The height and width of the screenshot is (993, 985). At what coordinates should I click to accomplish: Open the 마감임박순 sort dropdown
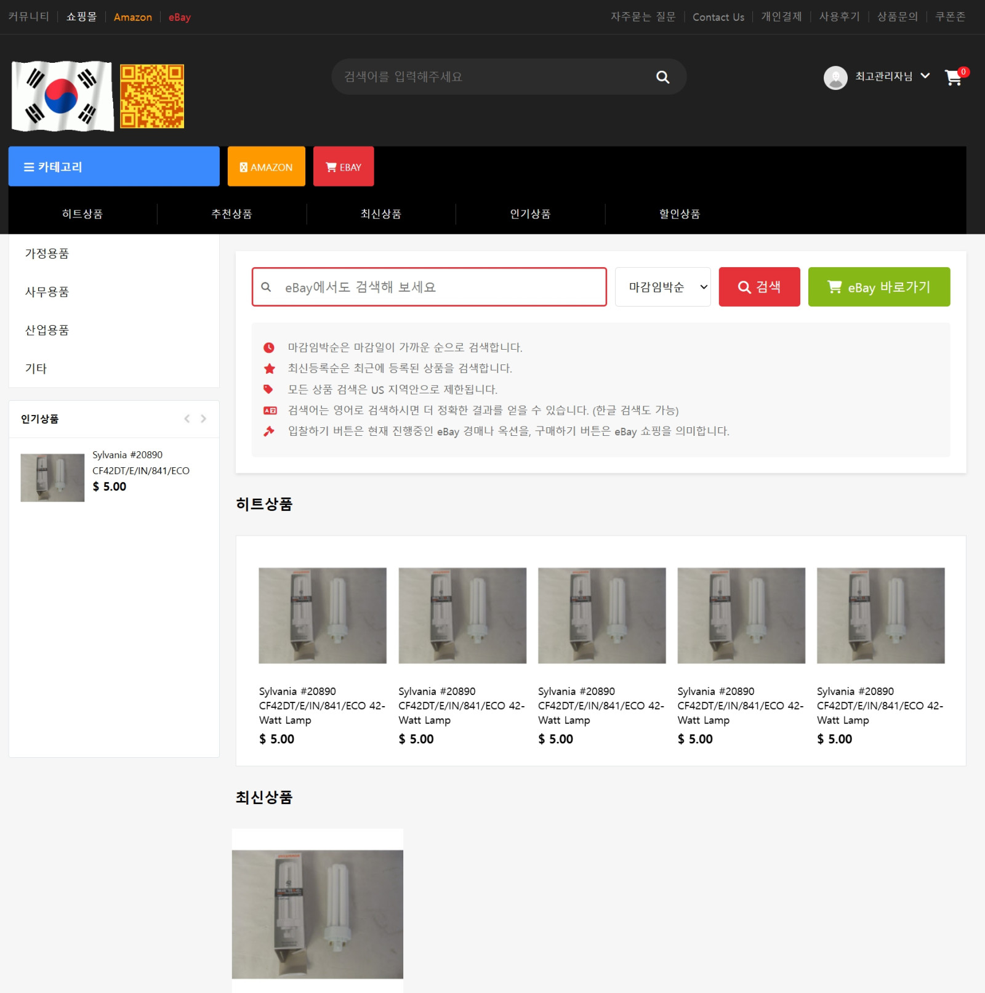pos(662,286)
